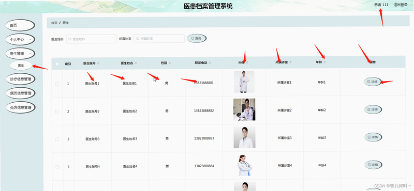Click the 医生账号3 cell

pos(93,139)
